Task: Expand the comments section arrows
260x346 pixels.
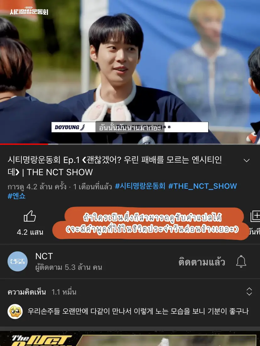Action: pyautogui.click(x=249, y=291)
